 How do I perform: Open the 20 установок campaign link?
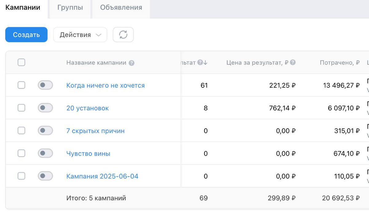pos(88,108)
